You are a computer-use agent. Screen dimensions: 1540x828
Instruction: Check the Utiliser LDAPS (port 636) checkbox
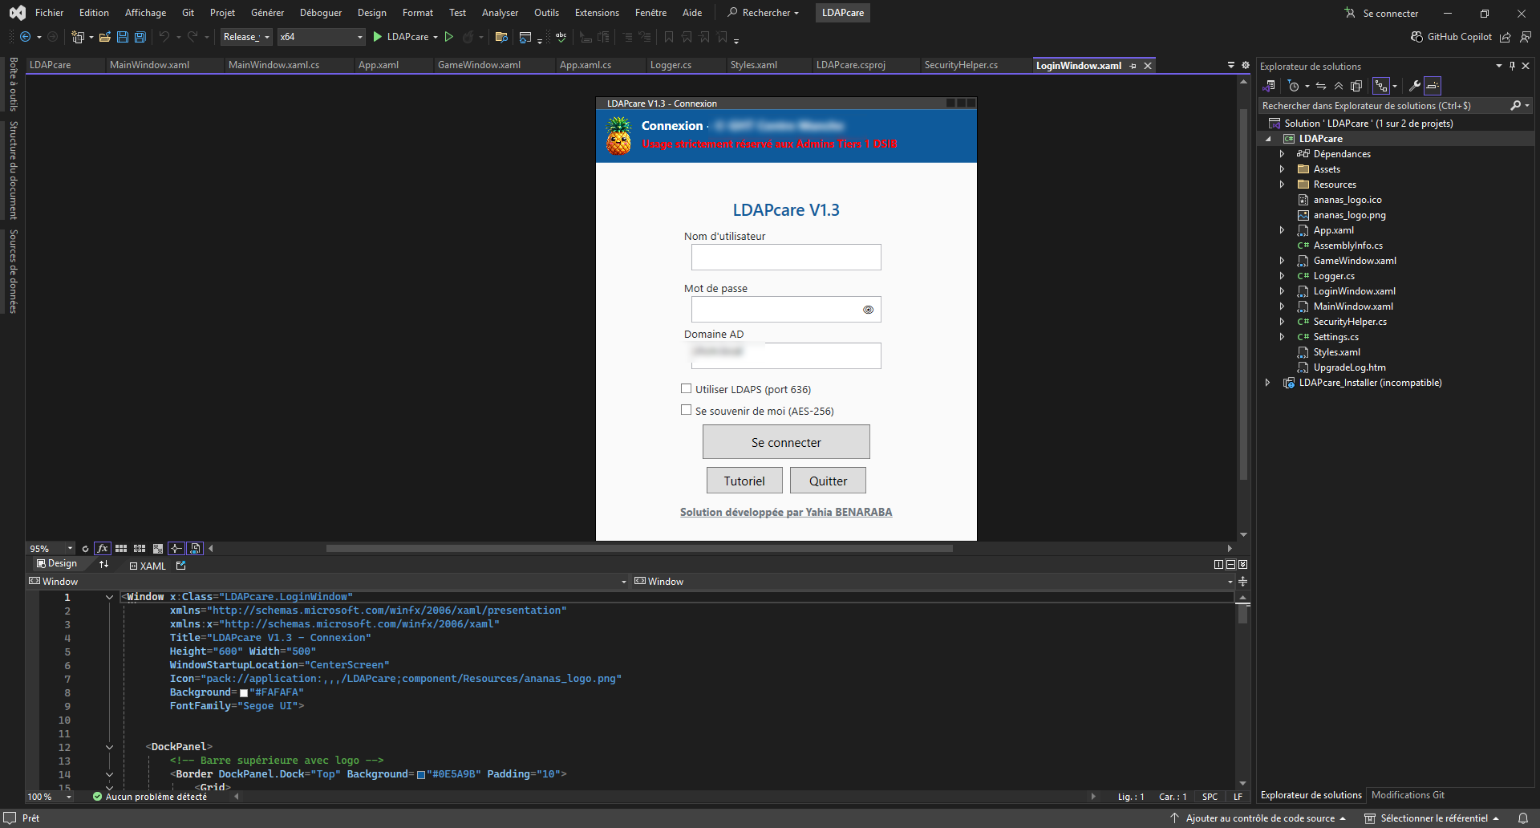tap(686, 389)
